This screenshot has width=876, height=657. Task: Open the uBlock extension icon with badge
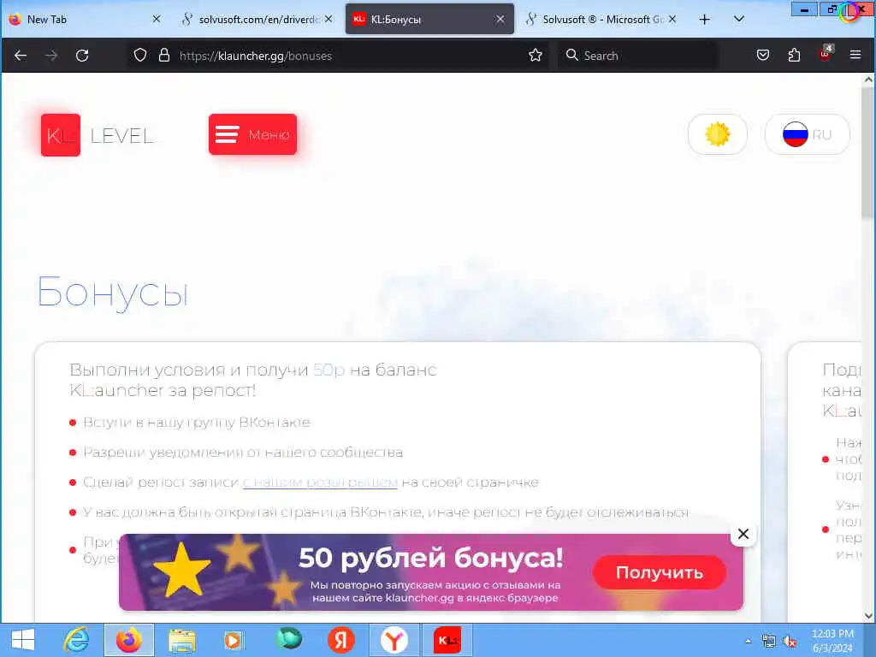(826, 53)
